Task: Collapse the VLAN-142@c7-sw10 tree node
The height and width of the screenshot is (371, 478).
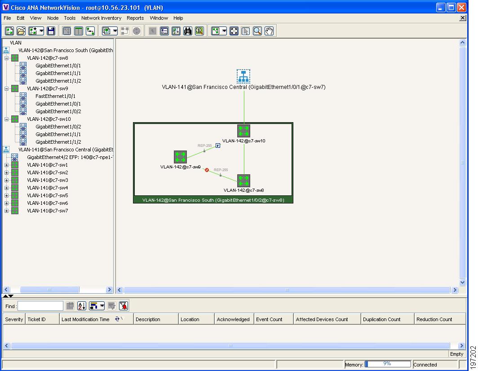Action: click(6, 119)
